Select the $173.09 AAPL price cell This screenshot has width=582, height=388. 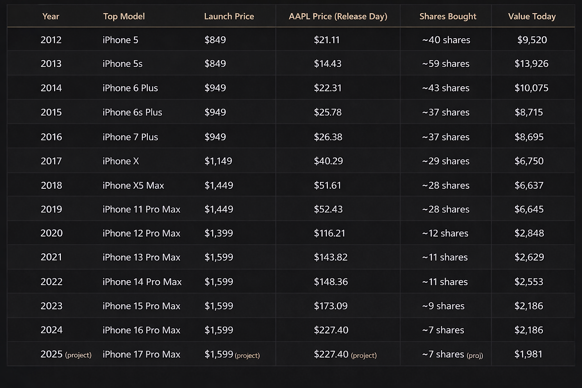(331, 306)
